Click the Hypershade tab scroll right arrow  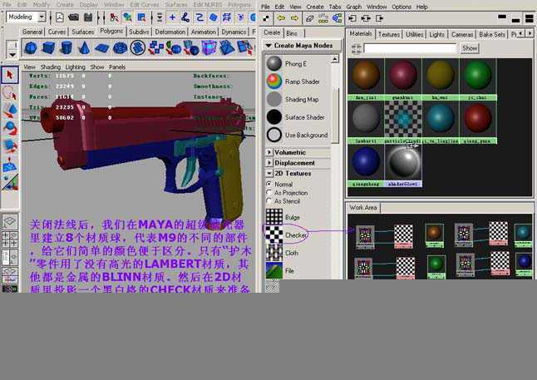[530, 33]
